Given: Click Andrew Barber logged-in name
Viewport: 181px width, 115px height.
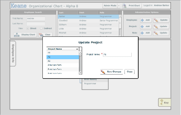Looking at the screenshot, I should click(x=161, y=5).
